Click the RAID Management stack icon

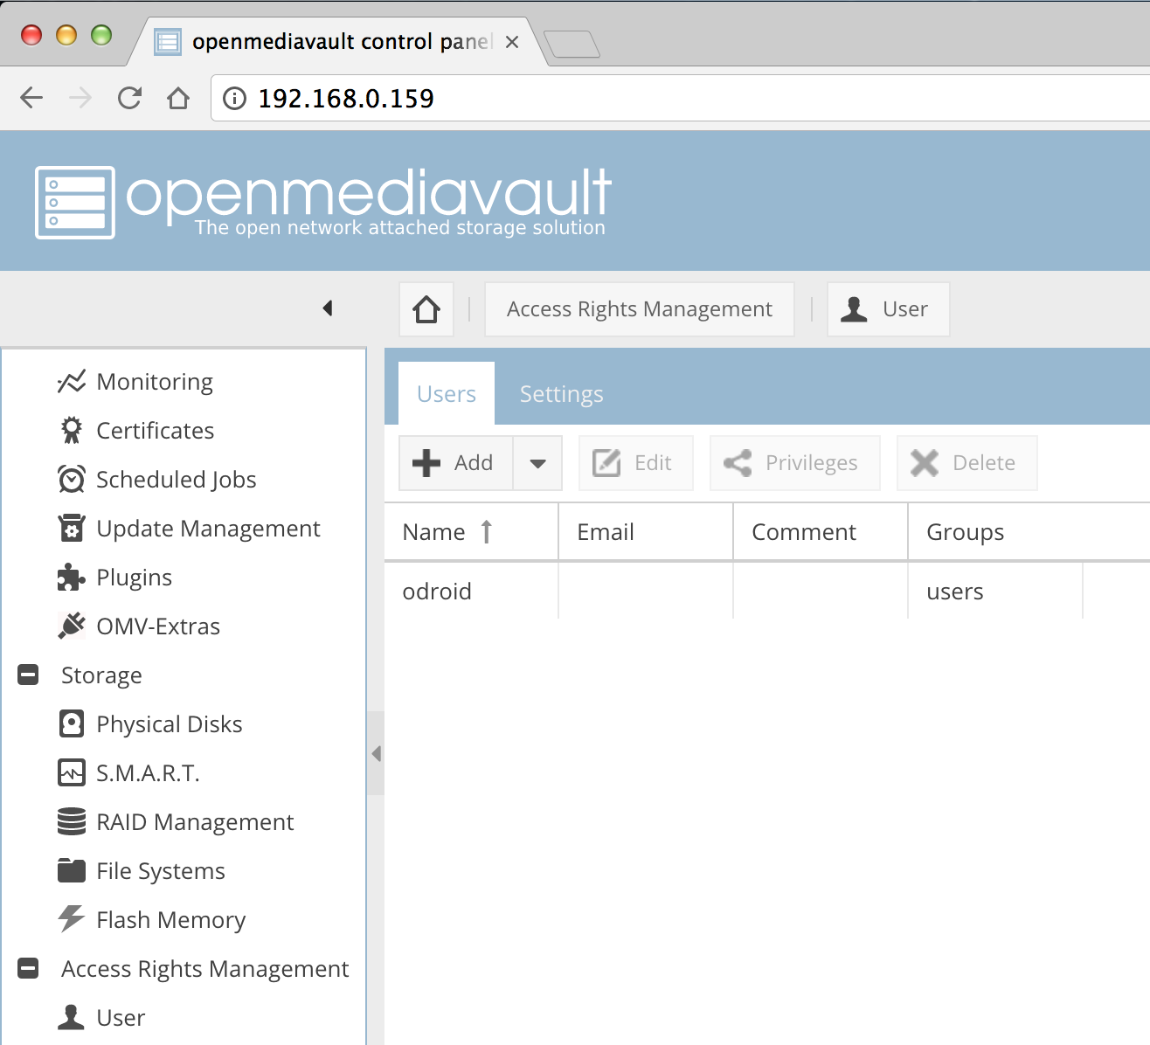pyautogui.click(x=72, y=822)
